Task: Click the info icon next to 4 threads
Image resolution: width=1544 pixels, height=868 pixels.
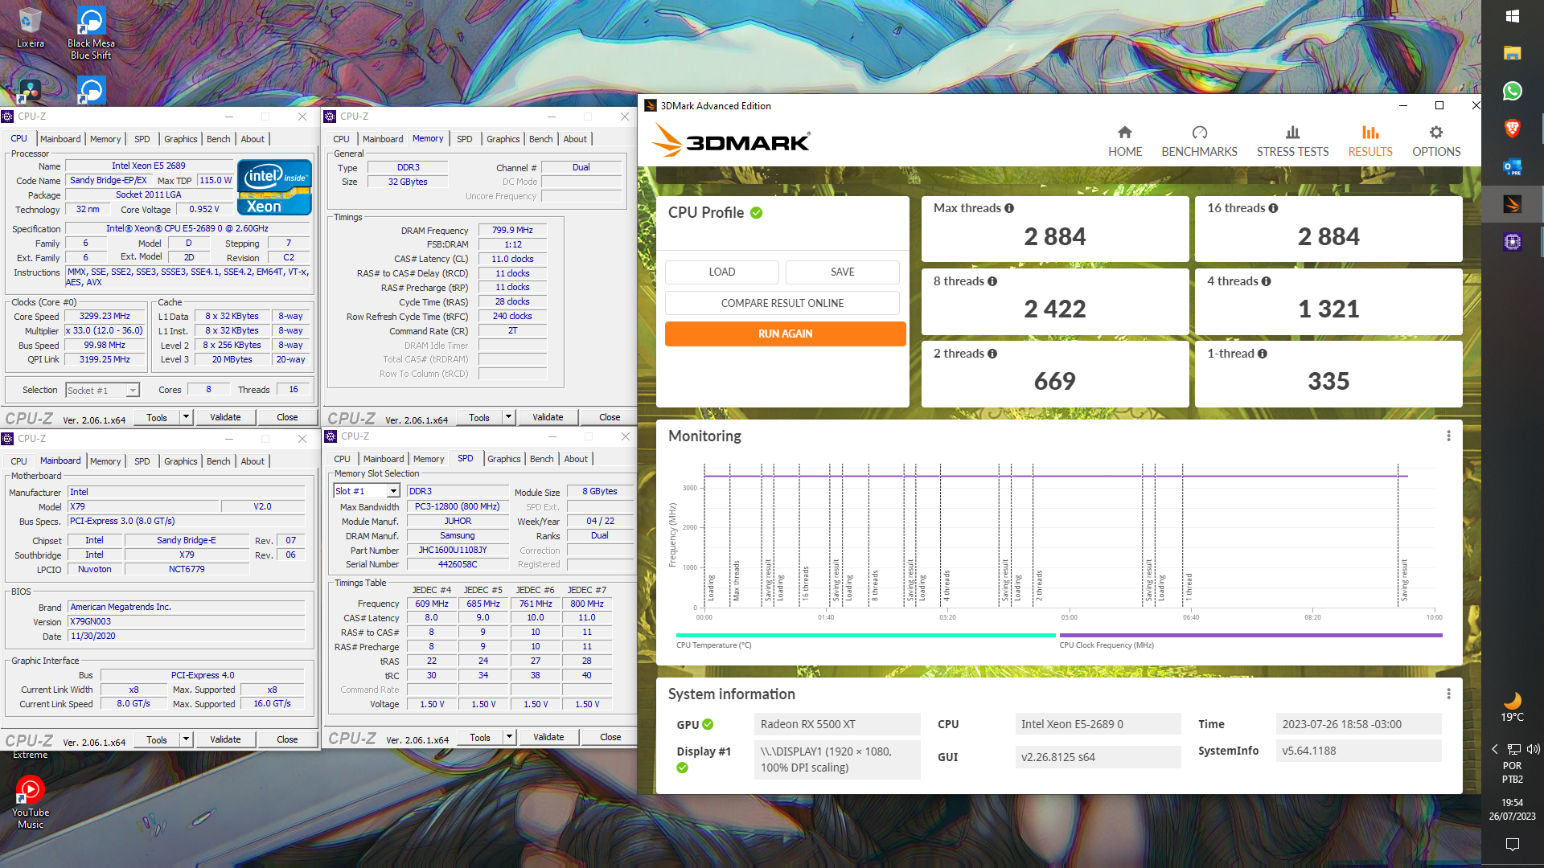Action: tap(1267, 281)
